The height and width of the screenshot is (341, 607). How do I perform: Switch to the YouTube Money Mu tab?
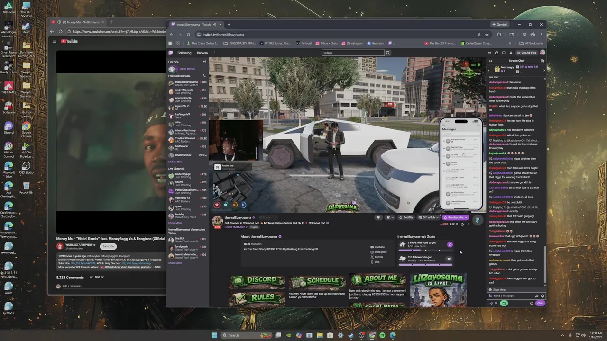pyautogui.click(x=78, y=22)
